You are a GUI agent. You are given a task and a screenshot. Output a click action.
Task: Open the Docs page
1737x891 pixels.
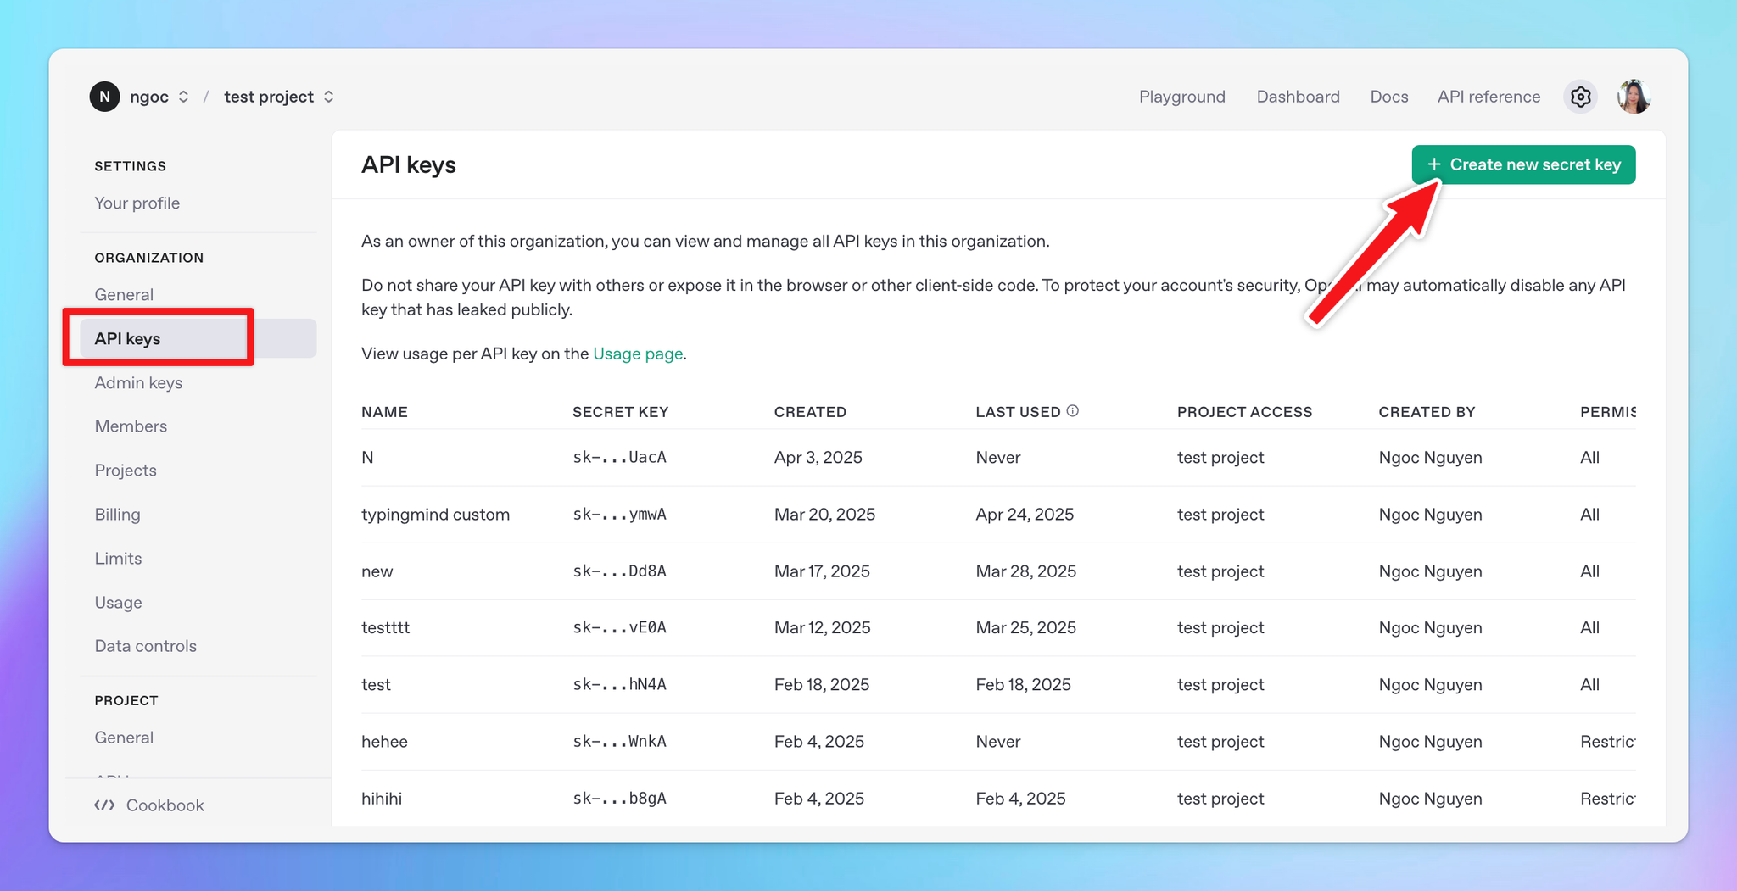(x=1388, y=97)
